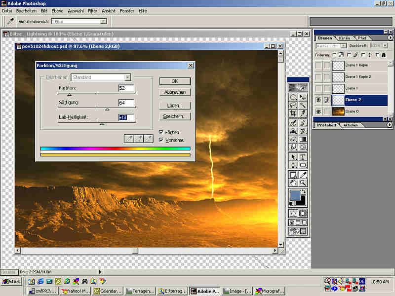Uncheck the Färben checkbox
Image resolution: width=395 pixels, height=296 pixels.
tap(161, 132)
